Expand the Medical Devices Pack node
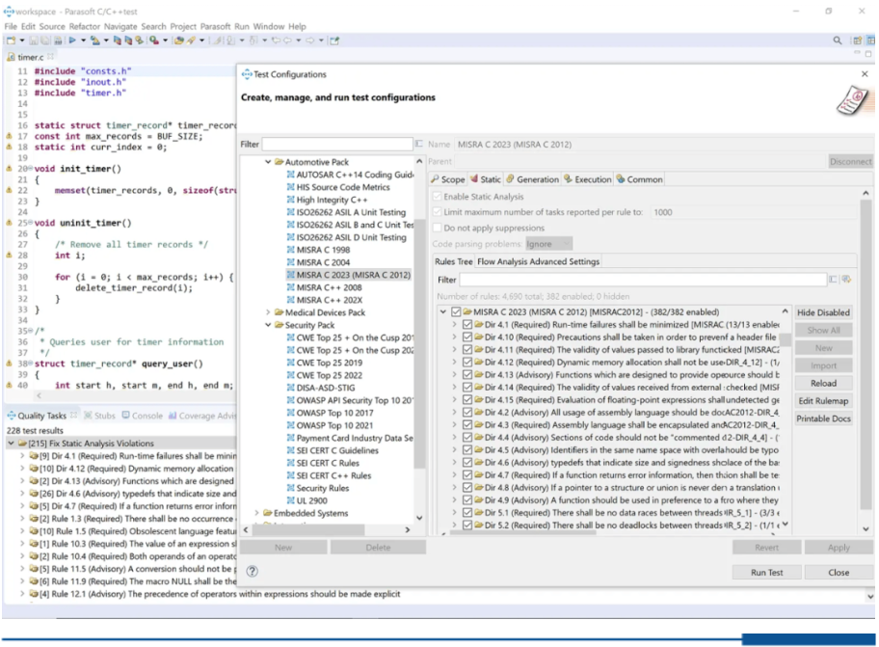The width and height of the screenshot is (879, 647). coord(268,312)
